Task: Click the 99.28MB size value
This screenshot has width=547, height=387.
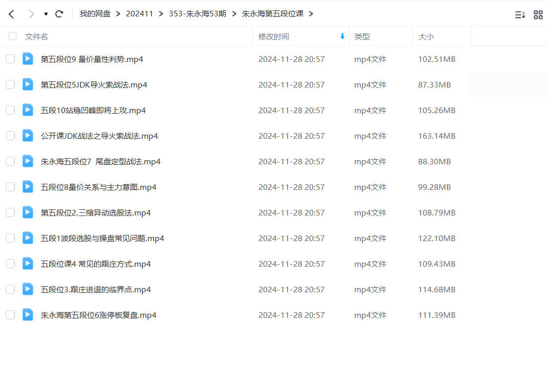Action: tap(434, 187)
